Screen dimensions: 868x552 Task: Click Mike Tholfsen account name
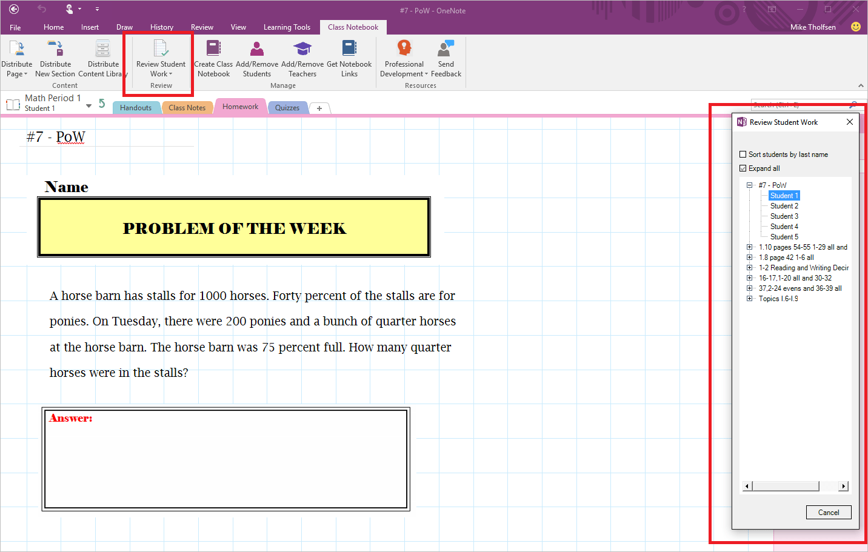(x=813, y=27)
